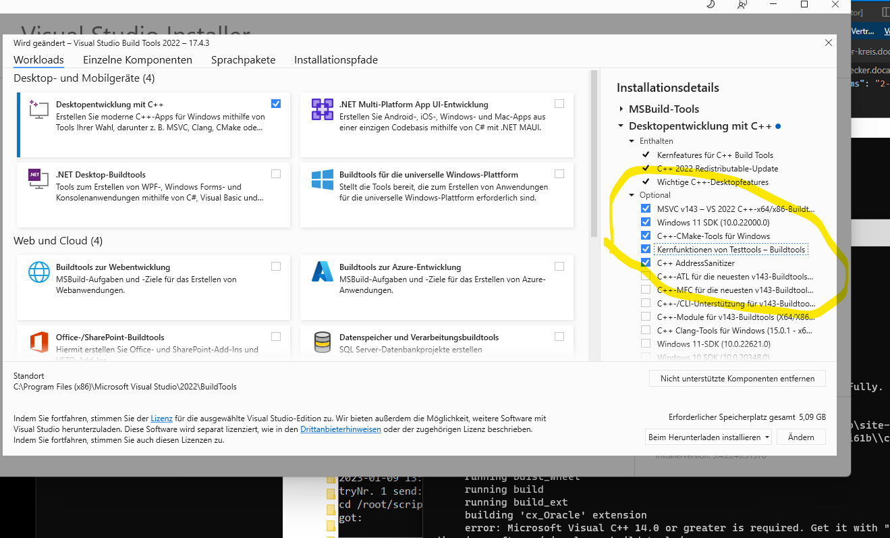Open the Installationspfade tab
This screenshot has height=538, width=890.
[336, 59]
